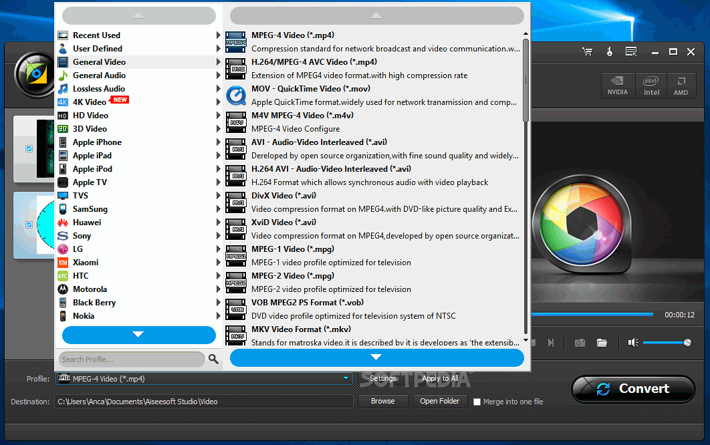Open profile Settings button
This screenshot has height=445, width=710.
tap(382, 378)
